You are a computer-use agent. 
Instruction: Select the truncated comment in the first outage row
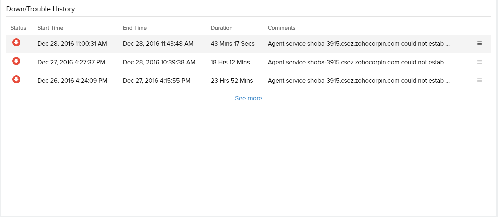coord(358,44)
